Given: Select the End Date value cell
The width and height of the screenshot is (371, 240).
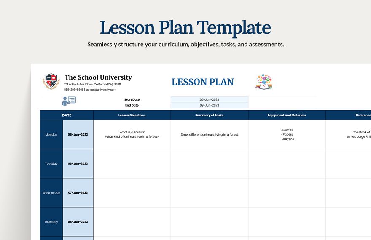Looking at the screenshot, I should pos(209,105).
